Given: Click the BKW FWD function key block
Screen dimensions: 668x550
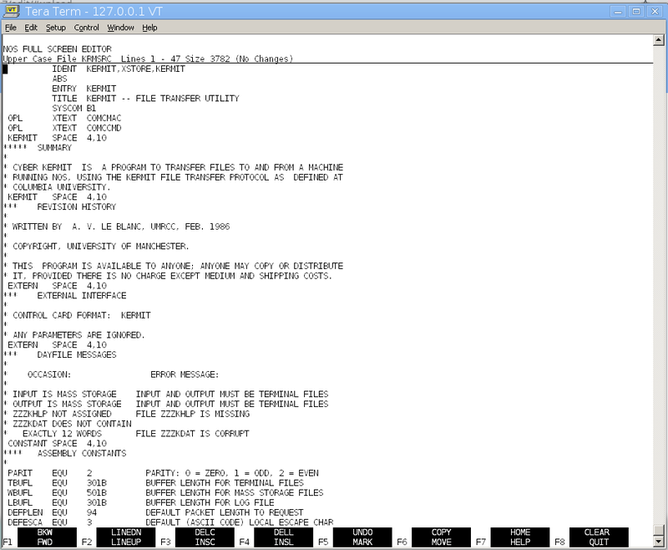Looking at the screenshot, I should [47, 537].
